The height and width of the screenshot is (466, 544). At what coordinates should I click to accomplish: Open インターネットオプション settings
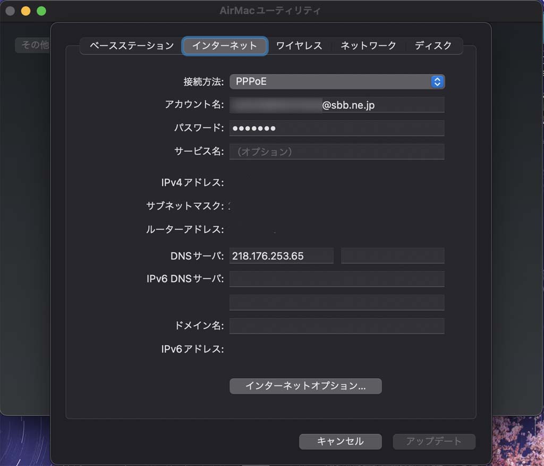[x=305, y=386]
